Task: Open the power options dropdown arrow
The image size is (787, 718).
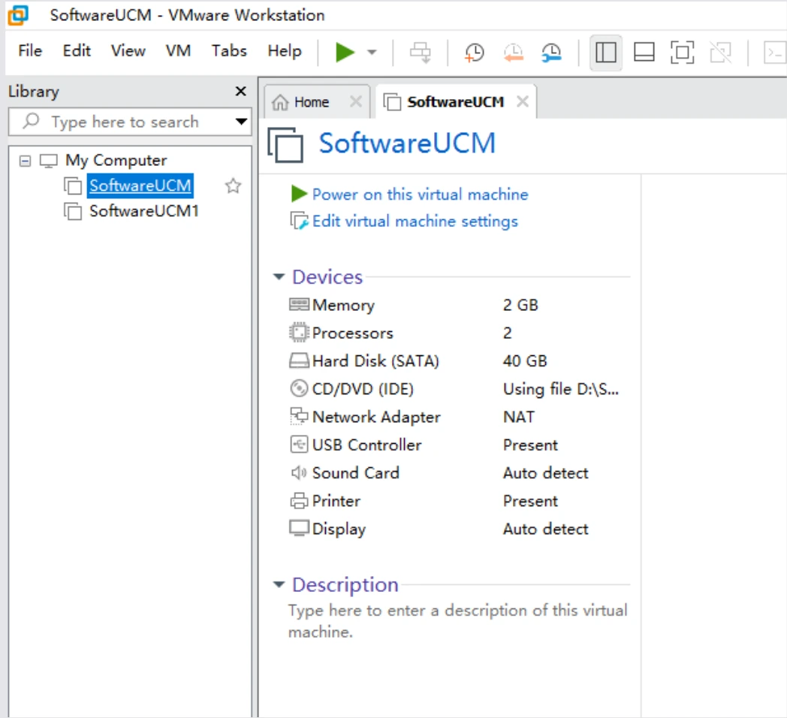Action: tap(372, 53)
